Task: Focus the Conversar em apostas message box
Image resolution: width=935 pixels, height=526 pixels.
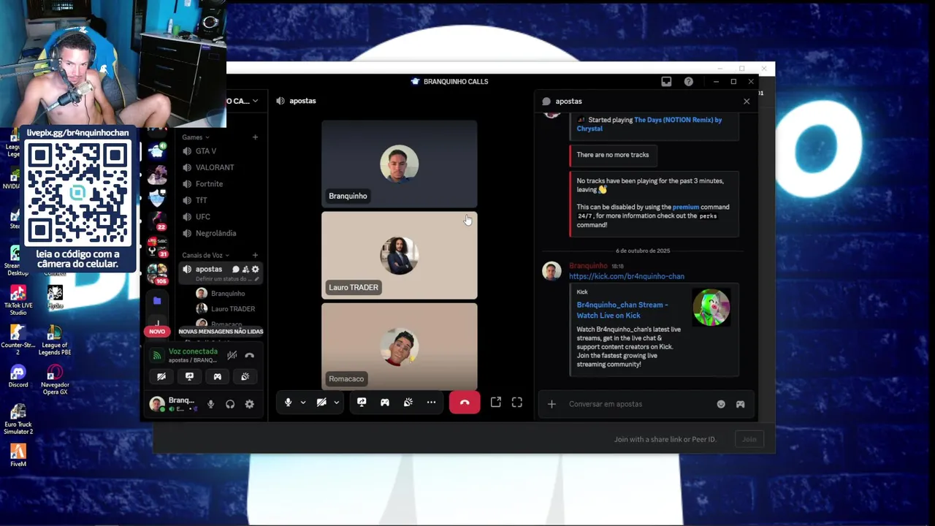Action: (x=639, y=404)
